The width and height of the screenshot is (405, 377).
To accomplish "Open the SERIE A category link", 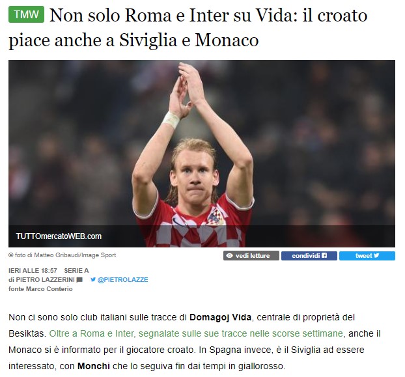I will (x=76, y=271).
